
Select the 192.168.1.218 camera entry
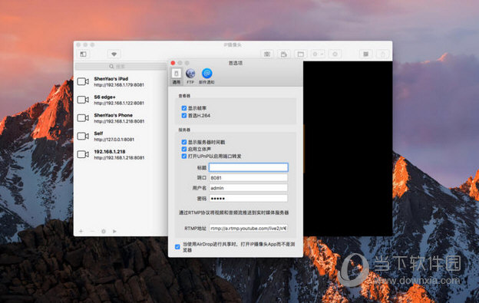tap(121, 154)
